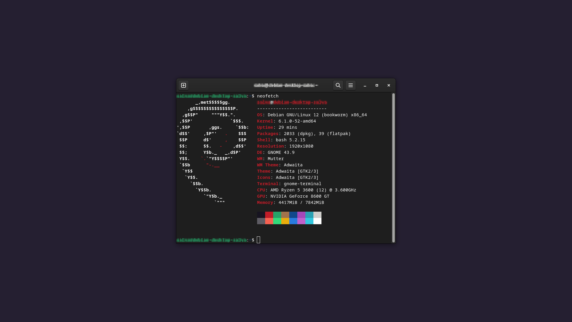Viewport: 572px width, 322px height.
Task: Click the Packages value "2033 (dpkg), 39 (flatpak)"
Action: (x=317, y=134)
